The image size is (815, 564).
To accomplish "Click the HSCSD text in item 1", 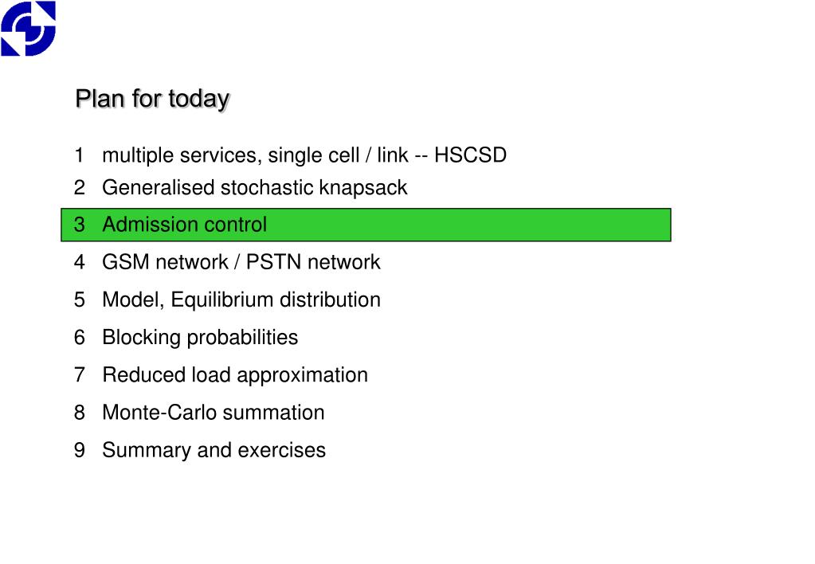I will pyautogui.click(x=470, y=155).
